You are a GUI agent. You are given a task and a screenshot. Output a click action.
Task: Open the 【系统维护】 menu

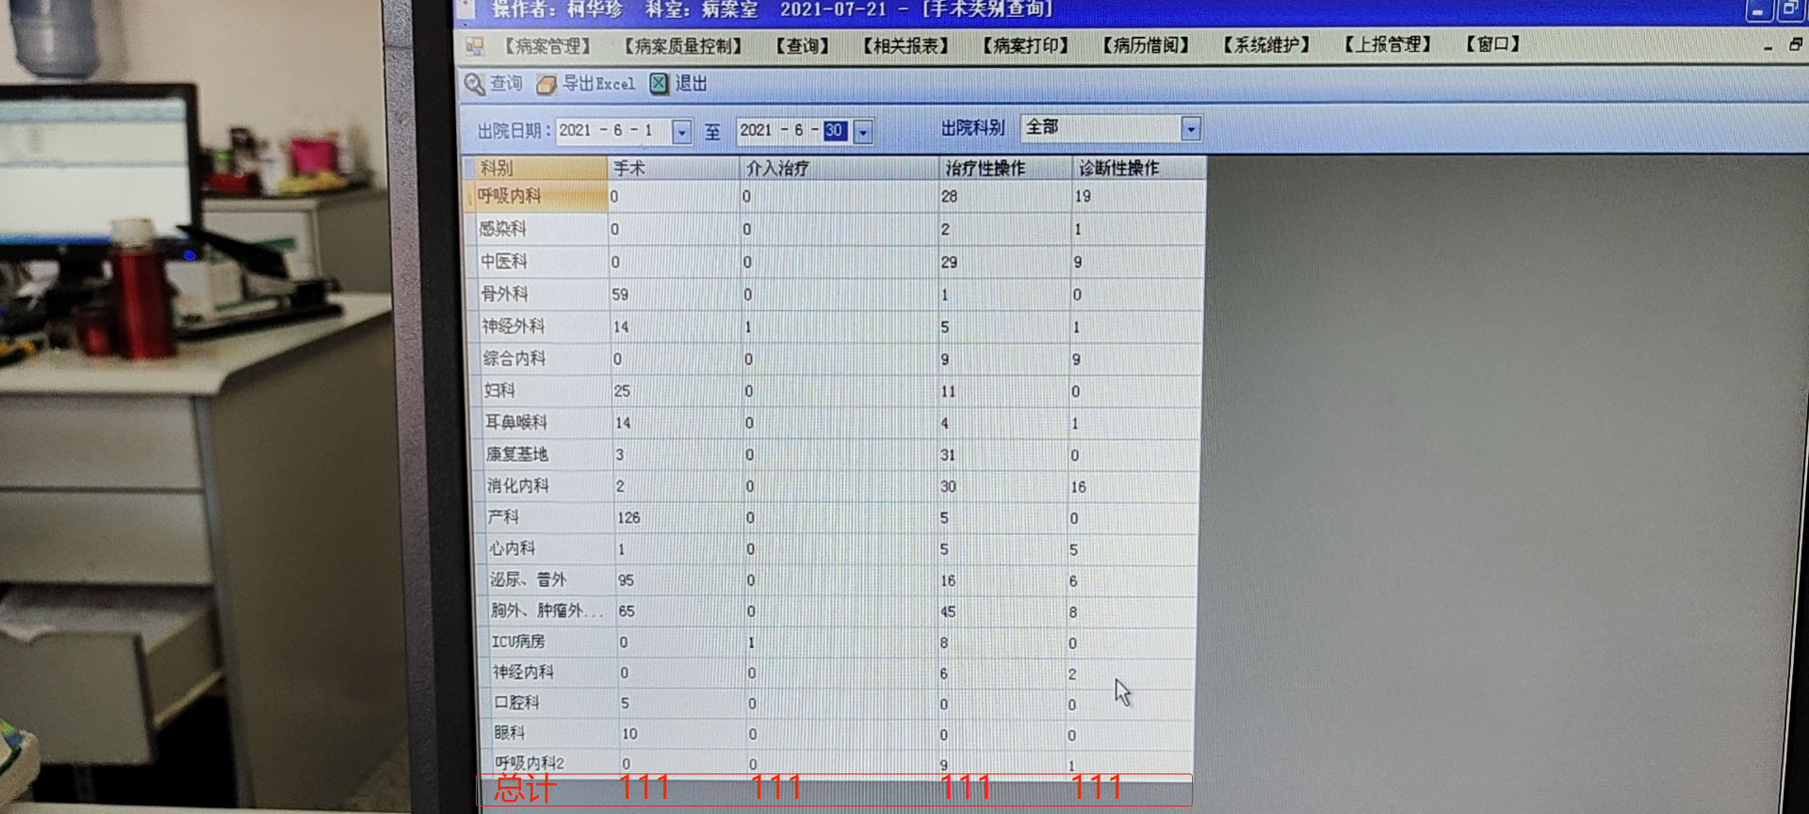pyautogui.click(x=1266, y=44)
